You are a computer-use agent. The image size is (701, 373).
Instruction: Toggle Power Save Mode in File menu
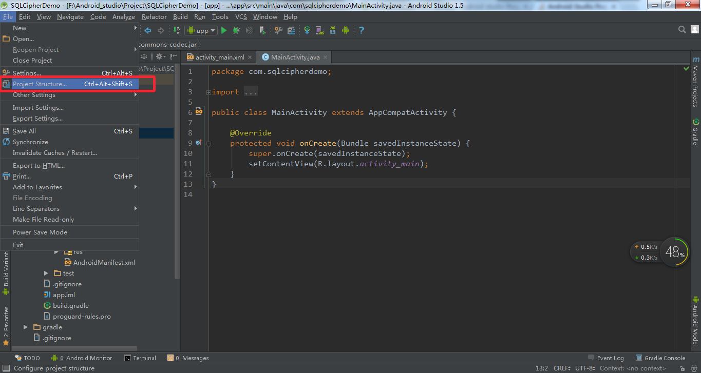(x=70, y=232)
